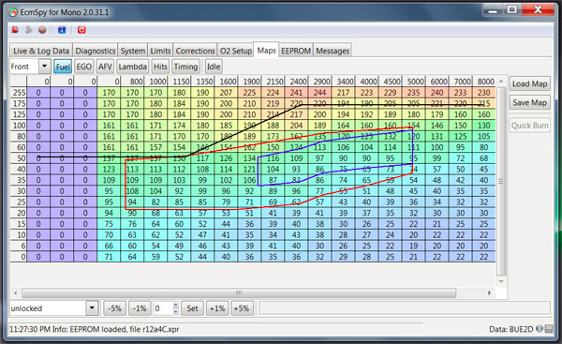Viewport: 562px width, 344px height.
Task: Toggle the Hits map view button
Action: 160,67
